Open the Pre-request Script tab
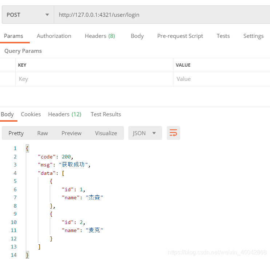Image resolution: width=270 pixels, height=259 pixels. pos(180,36)
